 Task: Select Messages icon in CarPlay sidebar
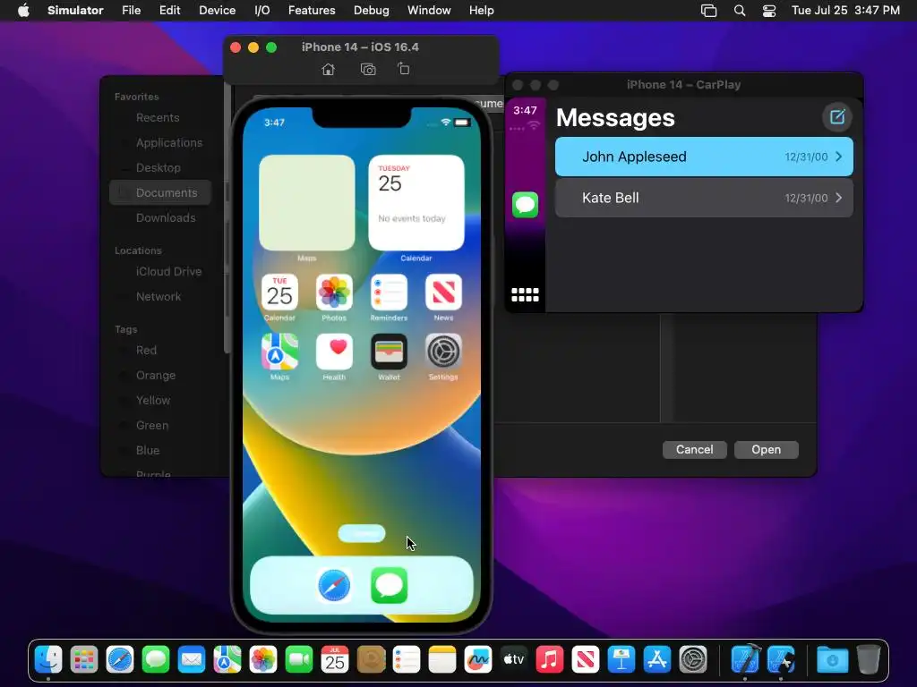pyautogui.click(x=525, y=205)
